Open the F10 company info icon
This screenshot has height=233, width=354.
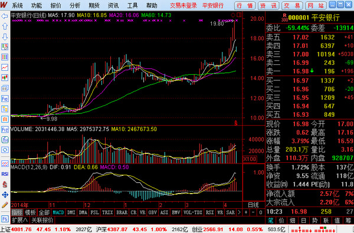[5, 99]
